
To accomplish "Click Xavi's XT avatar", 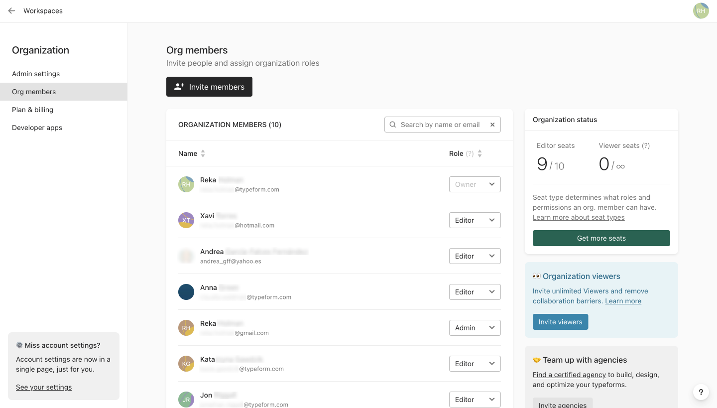I will [x=186, y=220].
